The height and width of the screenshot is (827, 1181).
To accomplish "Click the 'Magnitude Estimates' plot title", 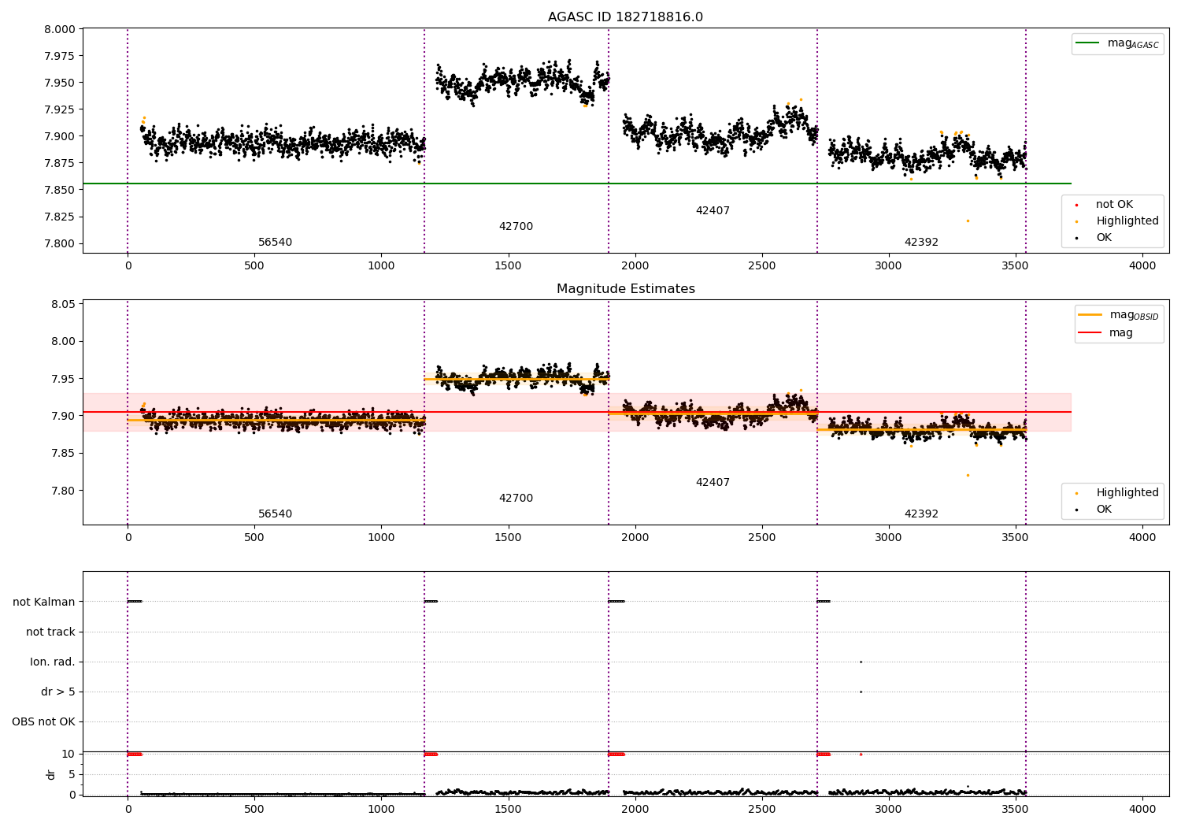I will pos(625,289).
